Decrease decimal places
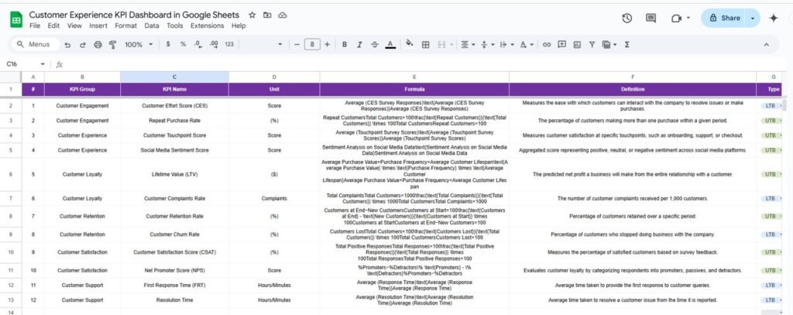 pyautogui.click(x=197, y=44)
